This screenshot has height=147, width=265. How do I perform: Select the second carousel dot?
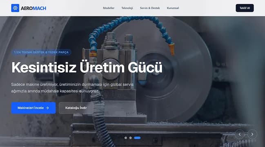point(131,138)
